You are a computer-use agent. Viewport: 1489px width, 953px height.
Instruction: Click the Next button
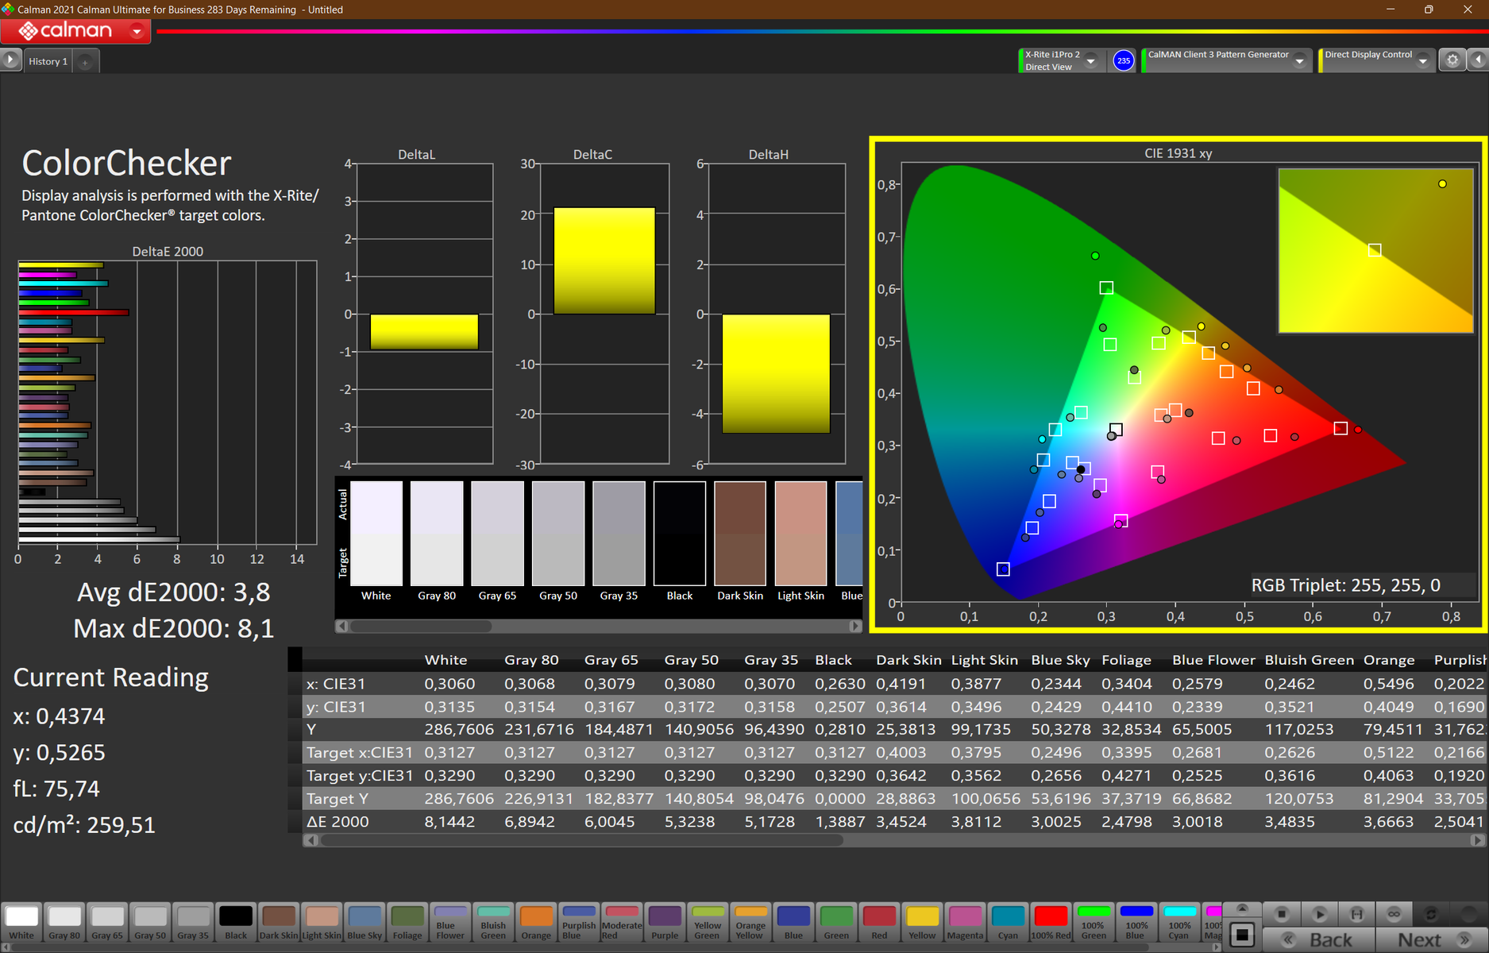[x=1431, y=940]
